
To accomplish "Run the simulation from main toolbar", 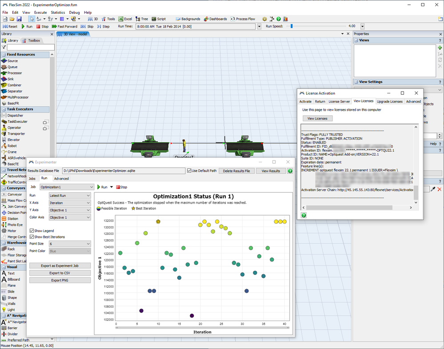I will coord(27,26).
